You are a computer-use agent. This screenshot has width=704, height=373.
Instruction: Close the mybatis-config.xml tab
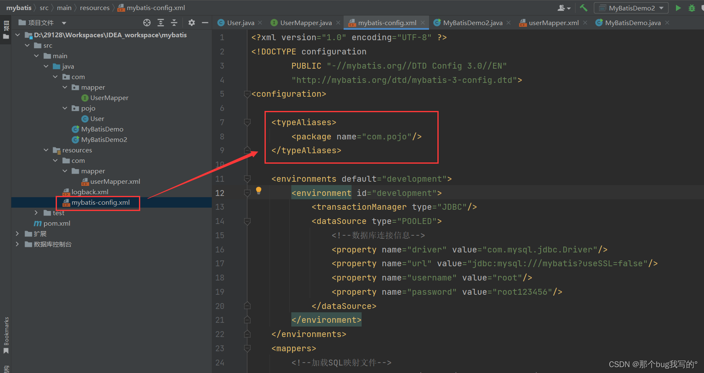423,23
